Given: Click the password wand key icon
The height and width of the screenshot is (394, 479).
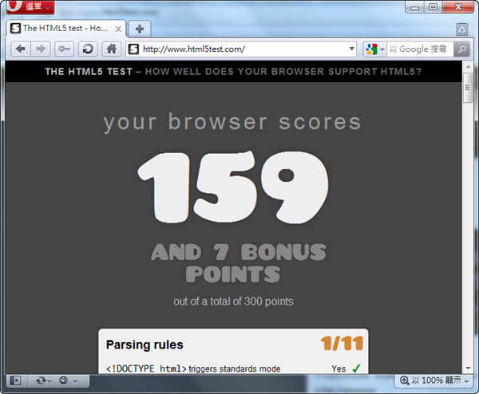Looking at the screenshot, I should pyautogui.click(x=64, y=49).
